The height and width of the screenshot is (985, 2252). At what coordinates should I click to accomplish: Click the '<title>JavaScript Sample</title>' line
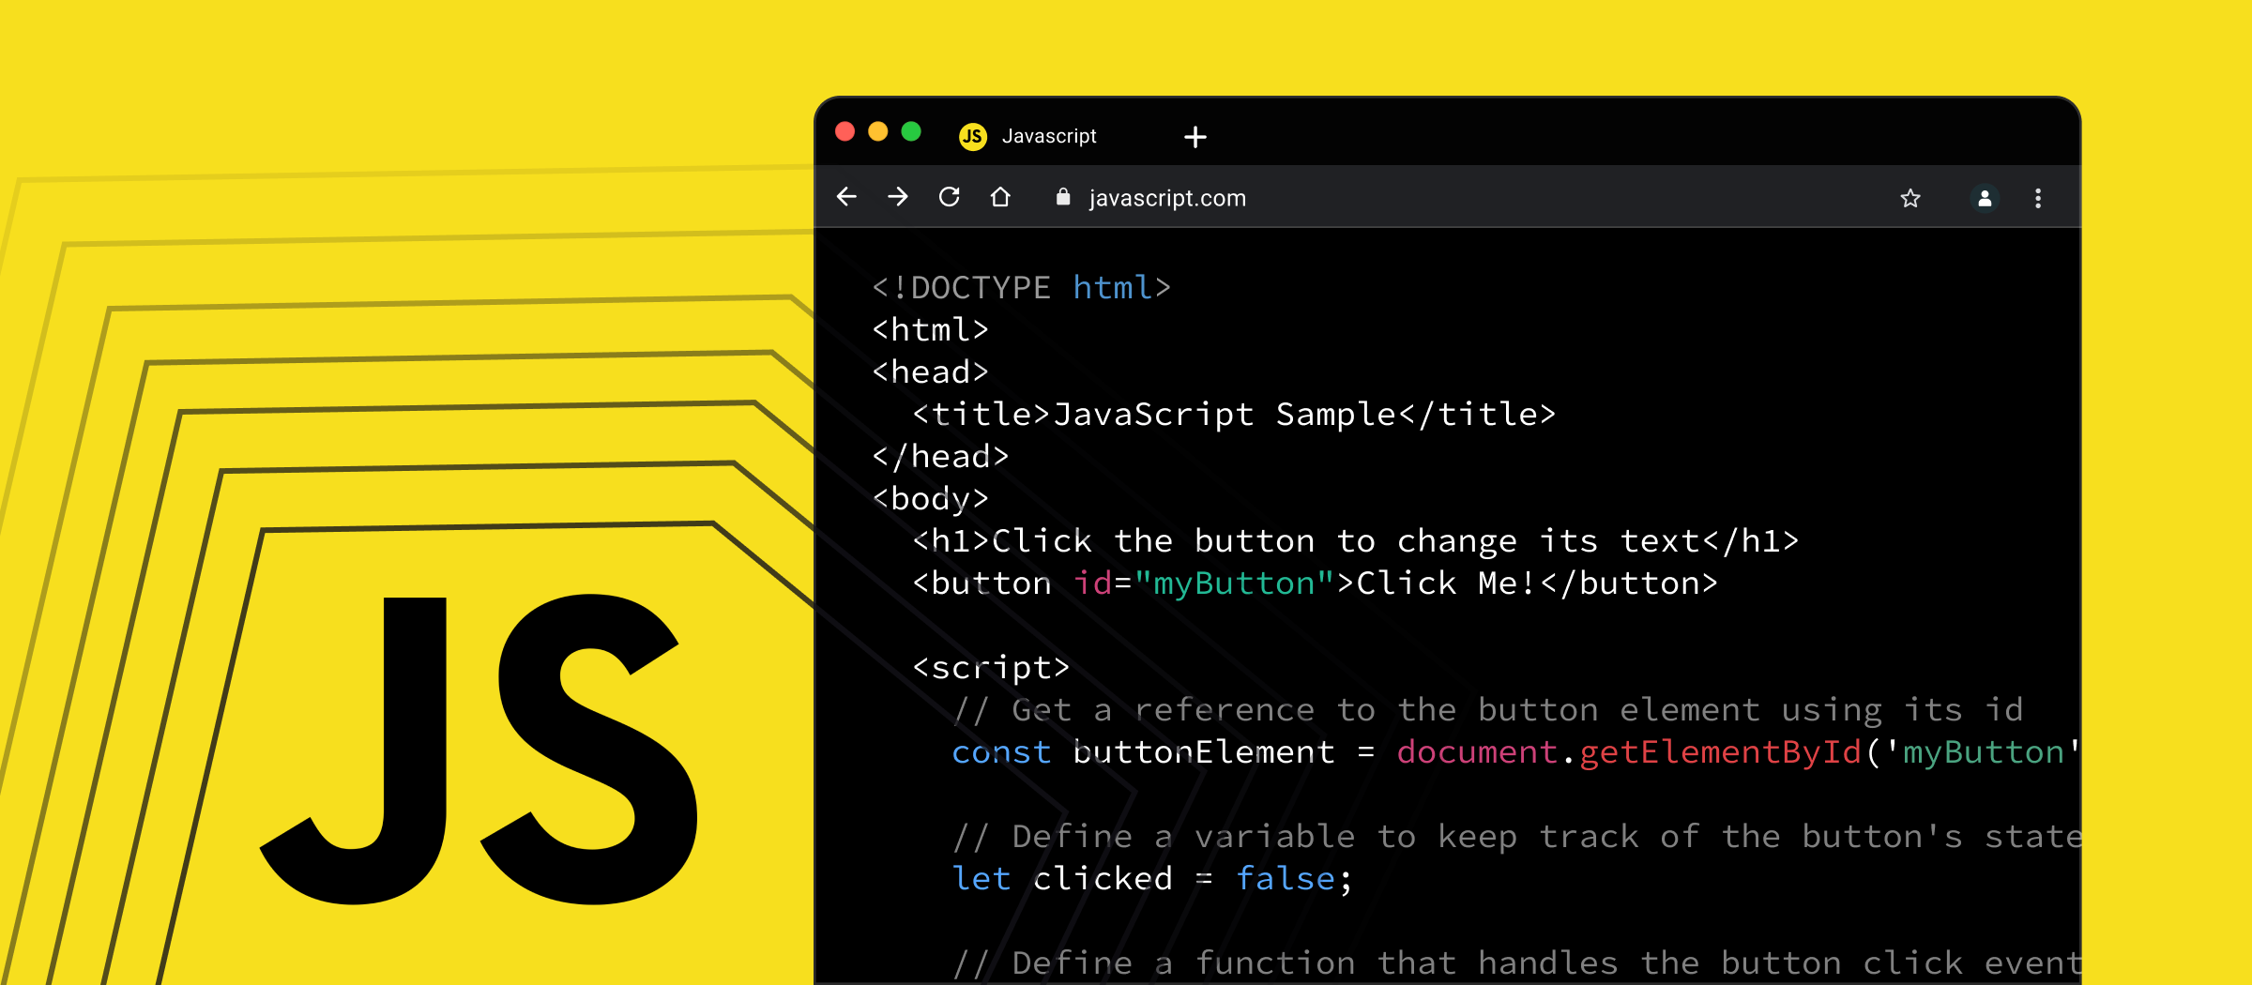pyautogui.click(x=1234, y=414)
